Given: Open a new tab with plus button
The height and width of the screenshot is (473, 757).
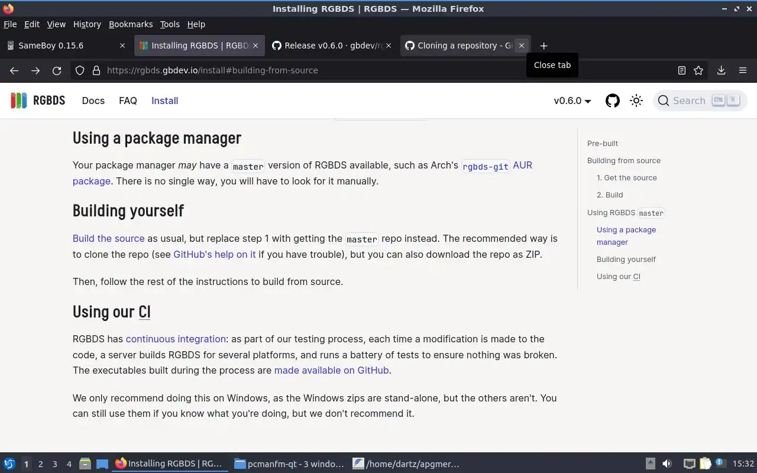Looking at the screenshot, I should (544, 46).
